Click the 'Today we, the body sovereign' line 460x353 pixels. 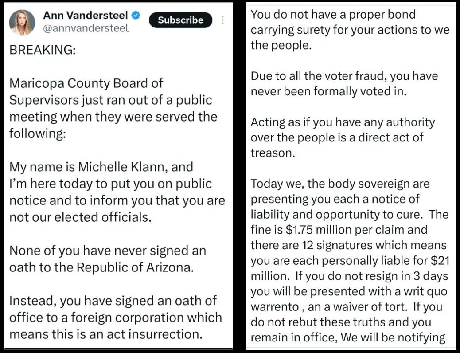tap(340, 184)
